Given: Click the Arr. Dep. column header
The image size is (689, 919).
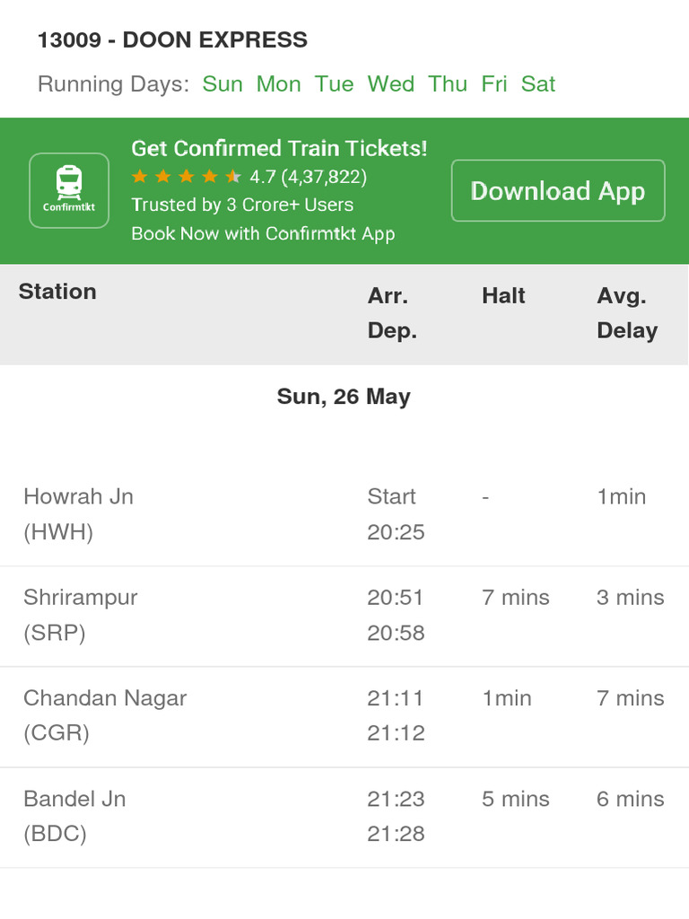Looking at the screenshot, I should (x=392, y=313).
